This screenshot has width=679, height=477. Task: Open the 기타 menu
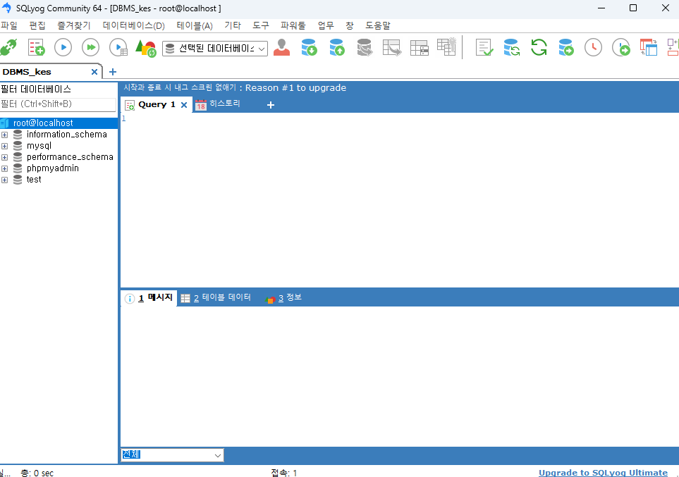pos(233,25)
